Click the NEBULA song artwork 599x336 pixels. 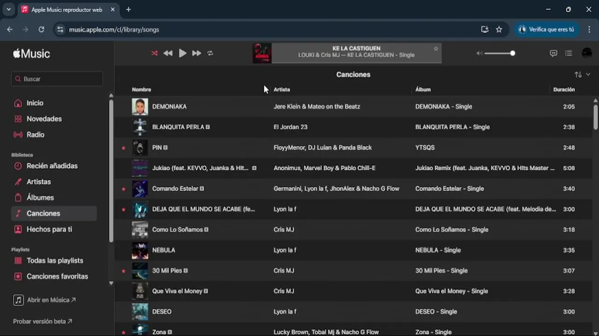140,250
